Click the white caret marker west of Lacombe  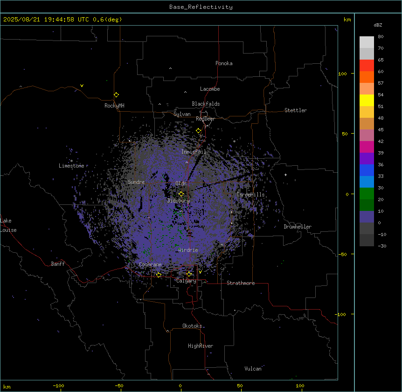tap(185, 92)
